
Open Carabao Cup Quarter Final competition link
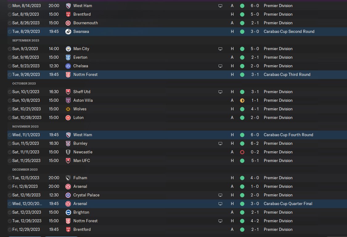[x=288, y=204]
